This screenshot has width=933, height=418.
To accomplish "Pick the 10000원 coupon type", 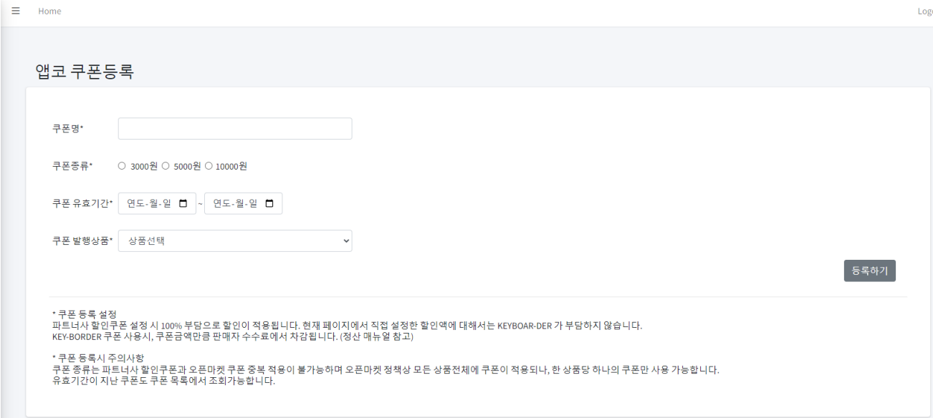I will pos(209,165).
